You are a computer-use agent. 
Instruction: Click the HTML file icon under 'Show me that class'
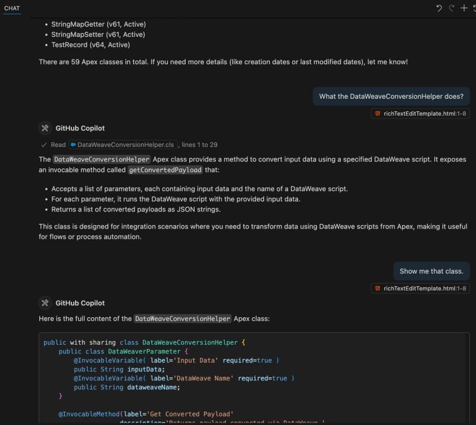(377, 288)
